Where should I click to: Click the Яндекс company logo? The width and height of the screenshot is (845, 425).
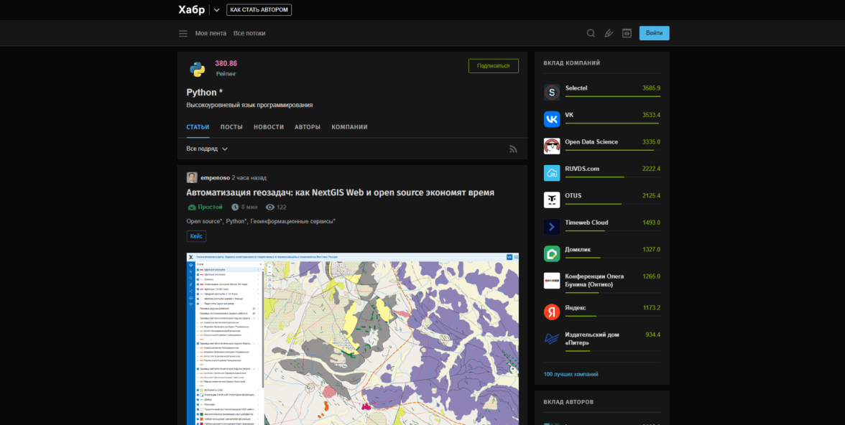[x=552, y=312]
